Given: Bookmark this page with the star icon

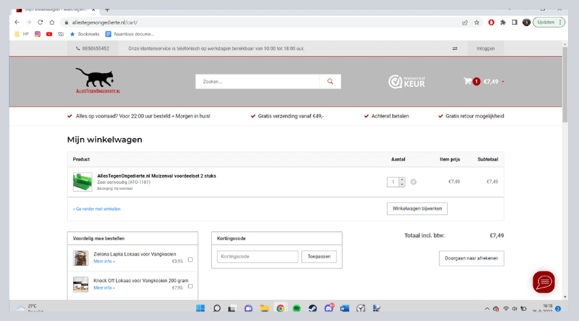Looking at the screenshot, I should (x=476, y=22).
